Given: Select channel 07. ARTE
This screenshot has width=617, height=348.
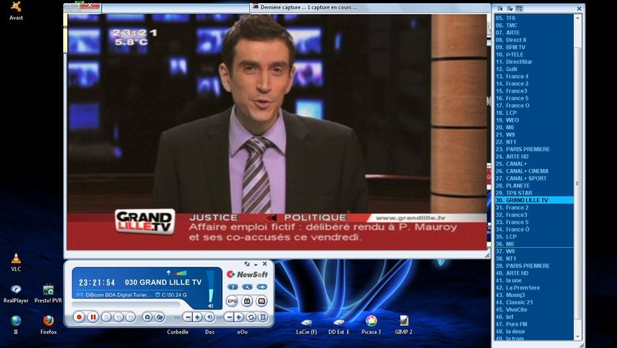Looking at the screenshot, I should pyautogui.click(x=534, y=32).
